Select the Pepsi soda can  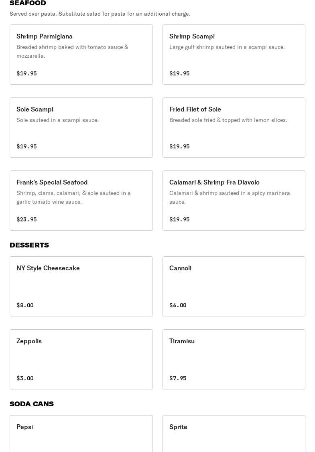click(81, 434)
